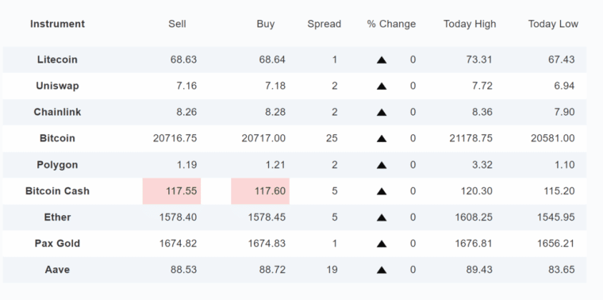Select the Polygon instrument name
Viewport: 603px width, 300px height.
tap(57, 164)
